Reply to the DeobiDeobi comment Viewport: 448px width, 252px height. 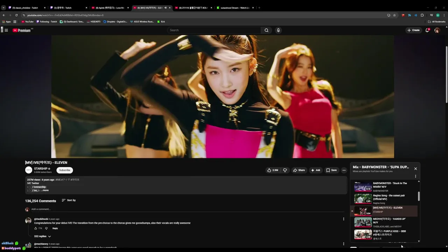point(55,228)
